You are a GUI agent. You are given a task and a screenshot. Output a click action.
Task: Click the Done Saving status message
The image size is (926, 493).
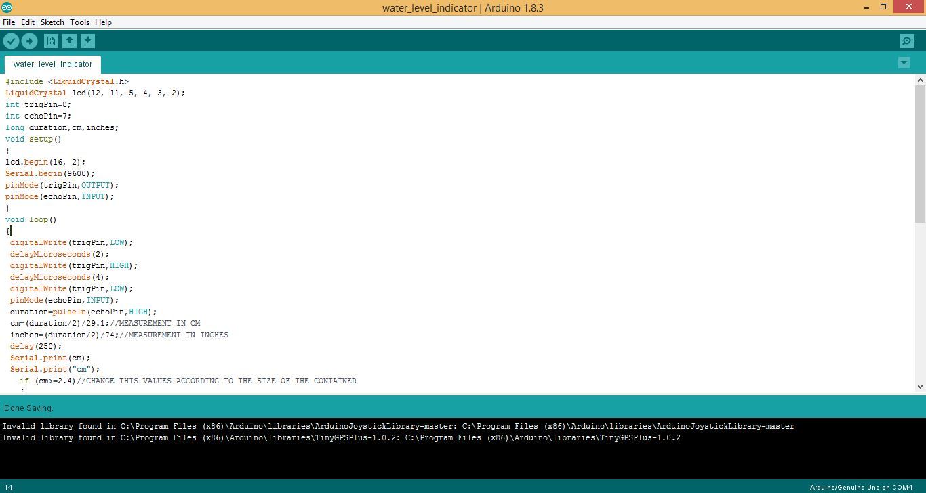[x=28, y=408]
